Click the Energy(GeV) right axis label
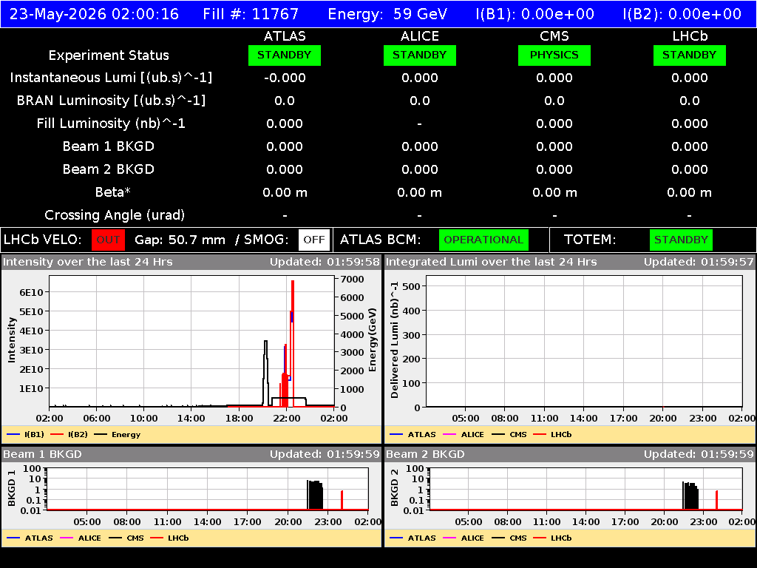Screen dimensions: 757x568 tap(373, 339)
